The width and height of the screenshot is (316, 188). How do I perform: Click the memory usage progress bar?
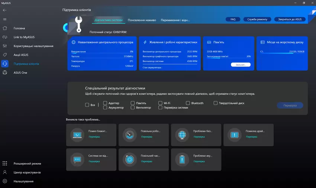pos(229,59)
